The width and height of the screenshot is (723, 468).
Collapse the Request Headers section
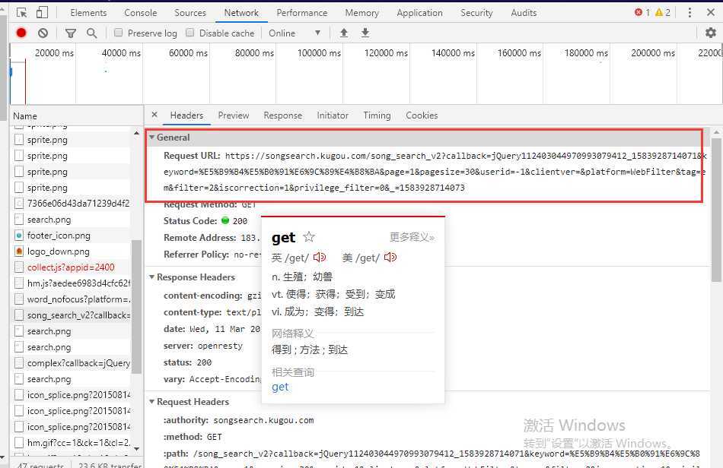click(x=151, y=402)
